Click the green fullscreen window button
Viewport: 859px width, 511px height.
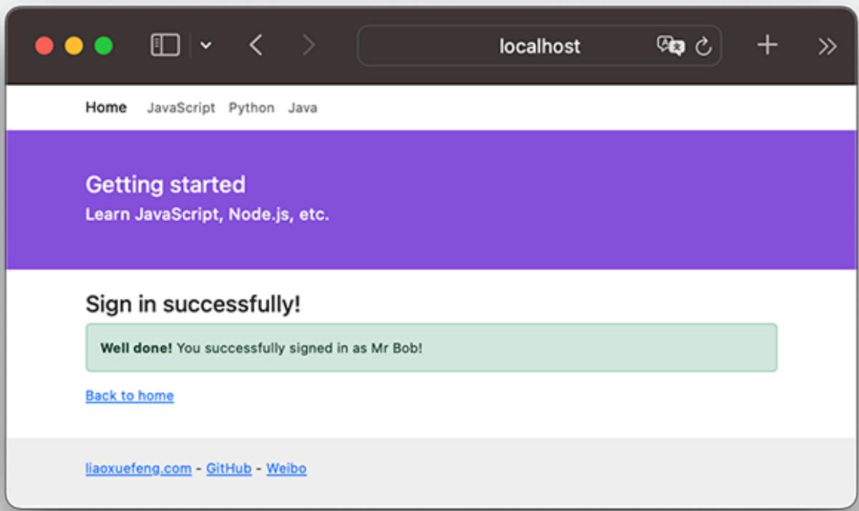tap(104, 47)
